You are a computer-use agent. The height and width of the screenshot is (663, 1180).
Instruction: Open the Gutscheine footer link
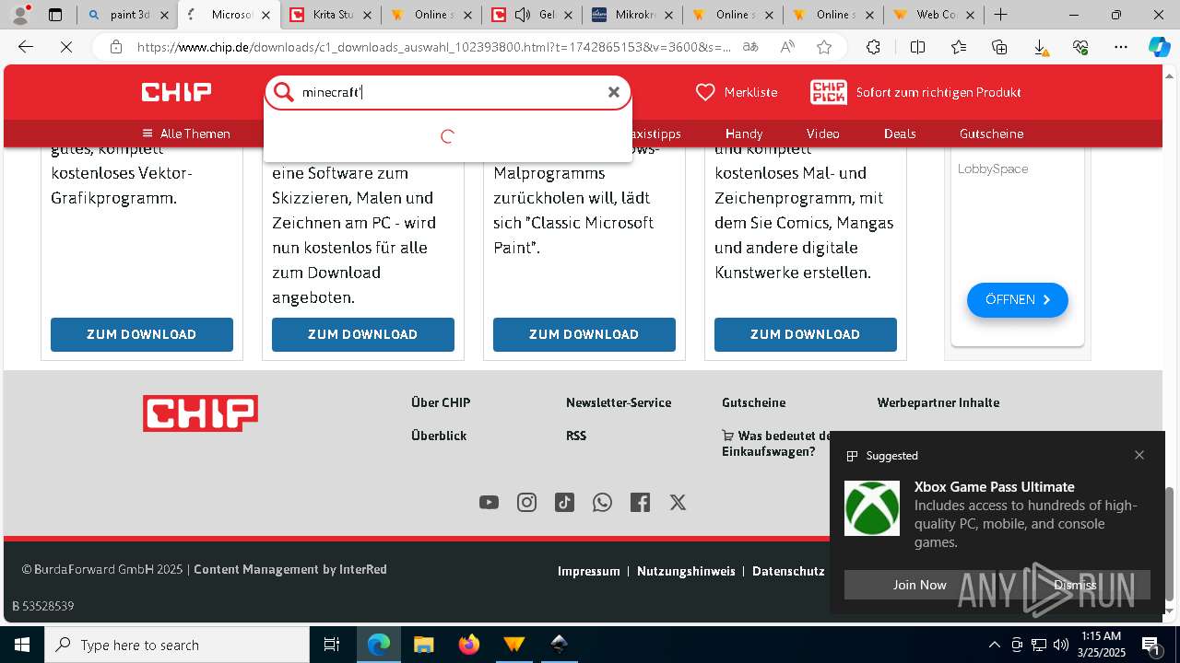pos(754,402)
